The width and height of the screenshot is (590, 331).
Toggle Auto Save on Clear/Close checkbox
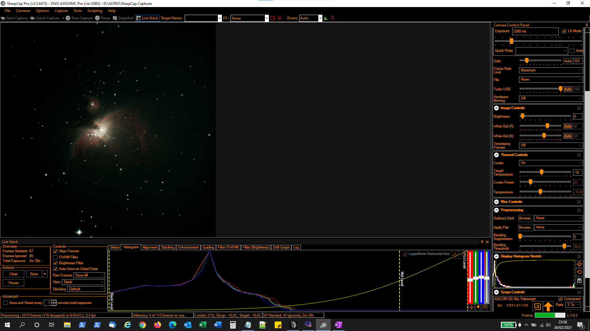[x=55, y=269]
